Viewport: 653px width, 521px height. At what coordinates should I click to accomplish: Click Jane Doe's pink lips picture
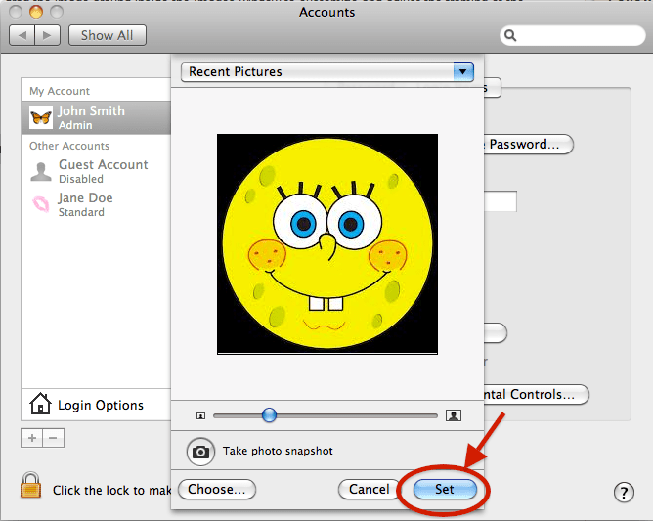41,204
